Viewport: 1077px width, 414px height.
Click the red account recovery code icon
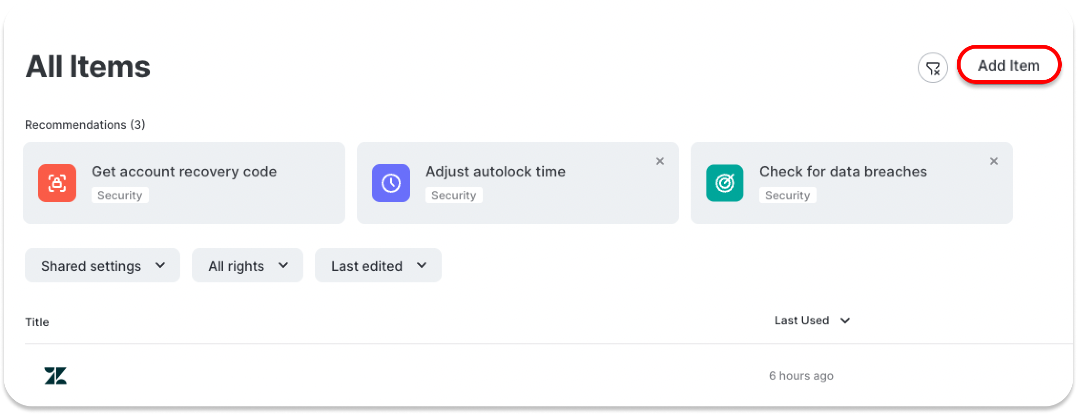click(57, 183)
